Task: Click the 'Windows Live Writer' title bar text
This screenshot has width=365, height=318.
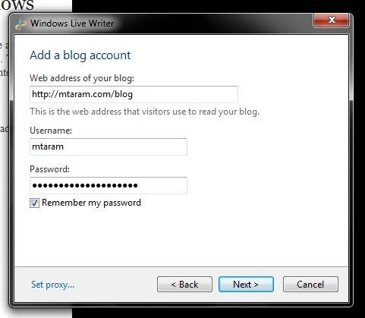Action: (x=72, y=24)
